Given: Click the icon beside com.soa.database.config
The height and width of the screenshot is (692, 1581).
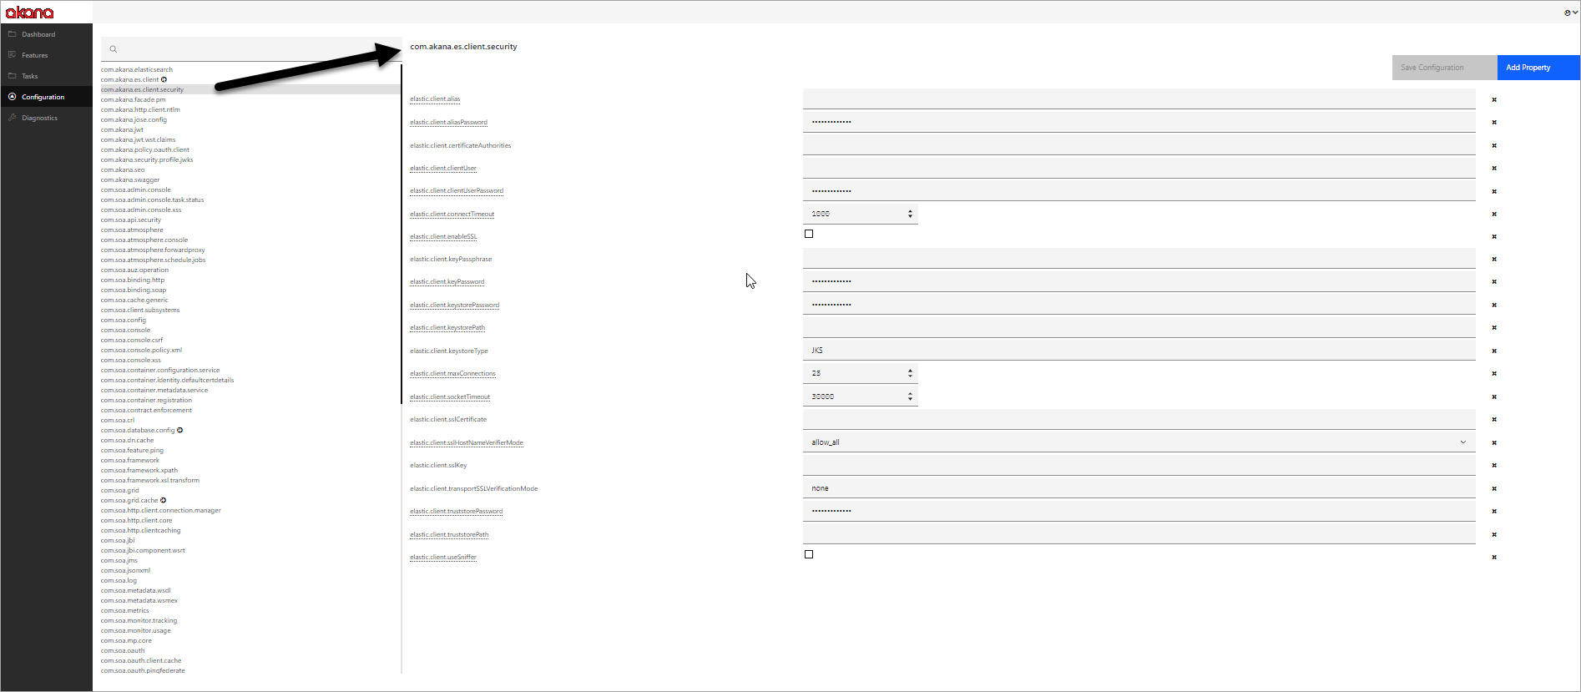Looking at the screenshot, I should pos(179,430).
